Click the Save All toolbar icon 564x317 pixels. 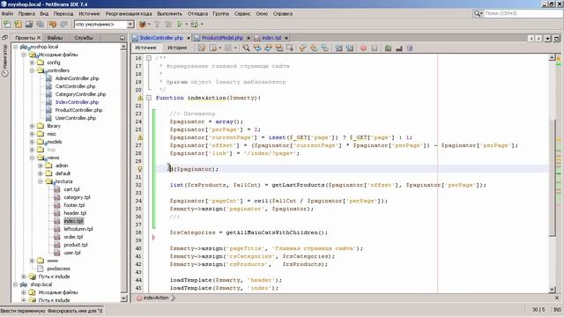coord(41,25)
